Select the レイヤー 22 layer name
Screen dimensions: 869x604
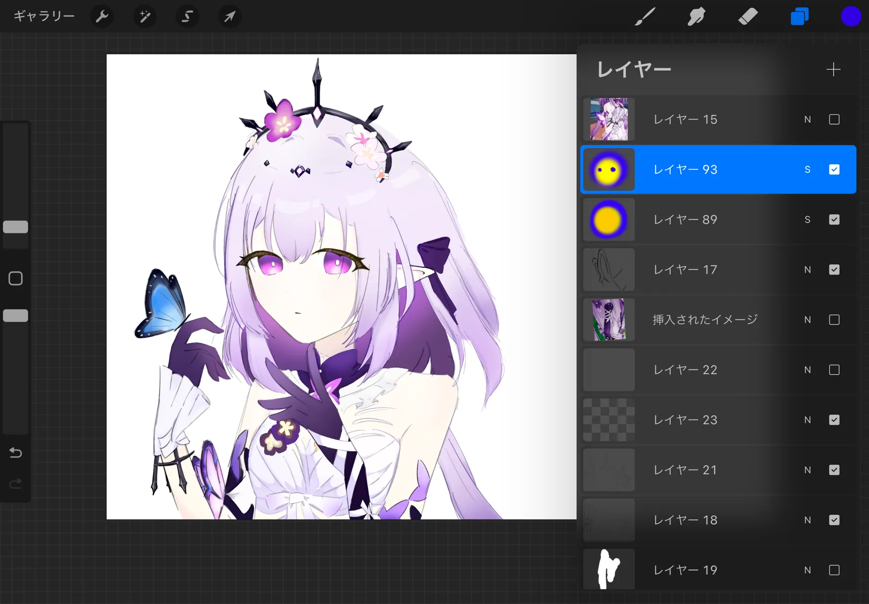pyautogui.click(x=685, y=370)
